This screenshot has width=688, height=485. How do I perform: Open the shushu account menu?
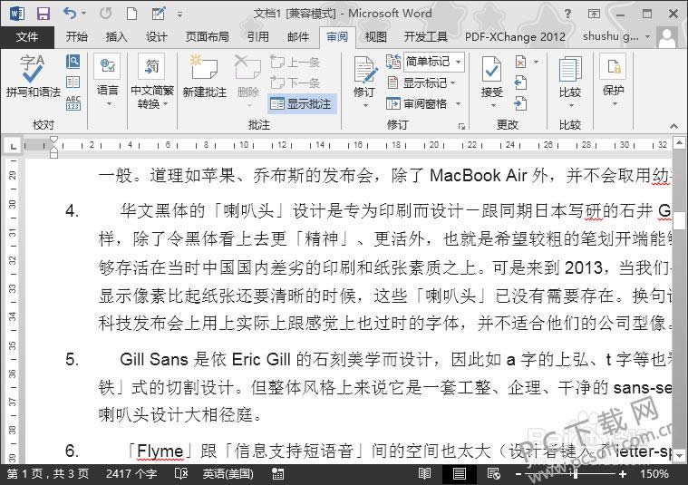point(616,37)
